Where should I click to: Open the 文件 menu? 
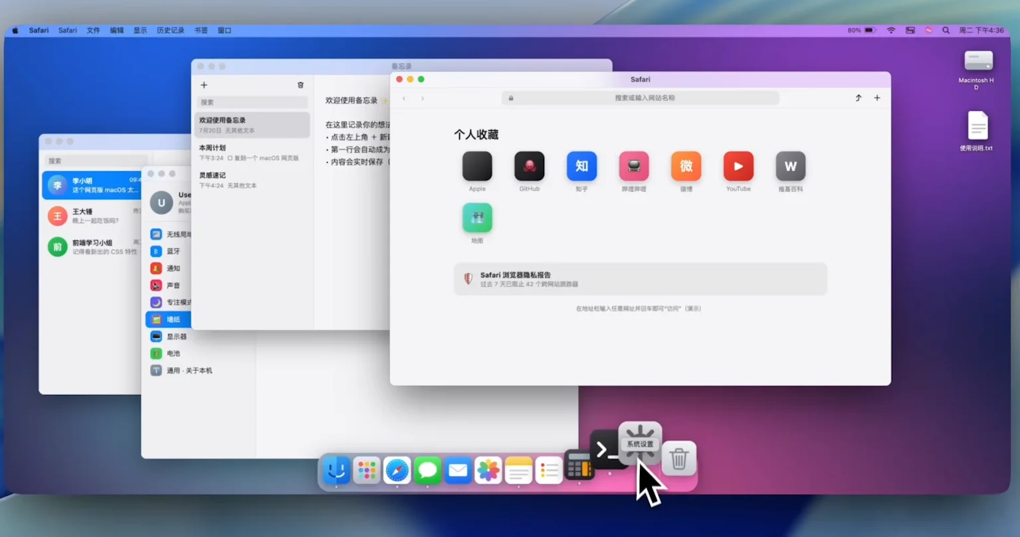[x=93, y=31]
